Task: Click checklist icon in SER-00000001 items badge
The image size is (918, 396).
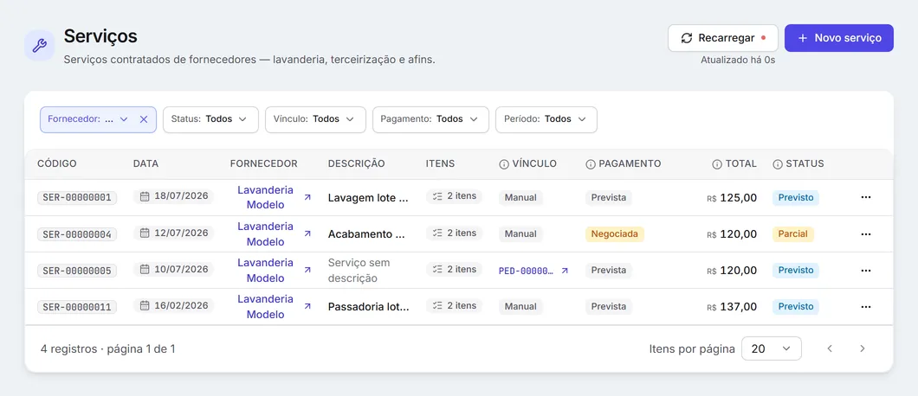Action: (436, 196)
